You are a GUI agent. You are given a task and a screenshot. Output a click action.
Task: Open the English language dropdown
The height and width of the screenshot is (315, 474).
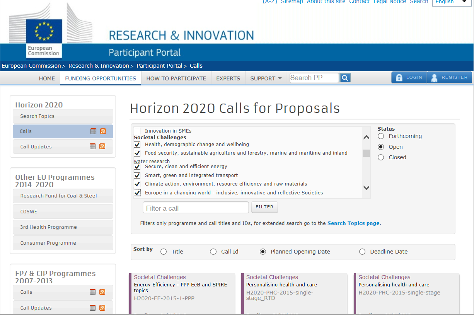(x=452, y=2)
